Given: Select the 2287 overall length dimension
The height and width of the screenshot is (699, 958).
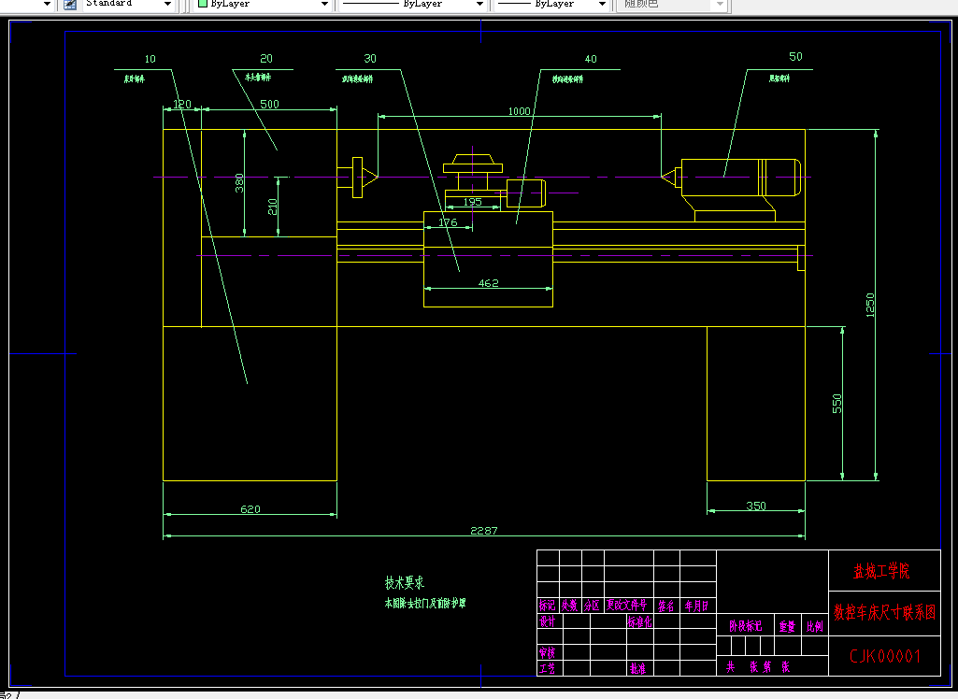Looking at the screenshot, I should tap(484, 531).
